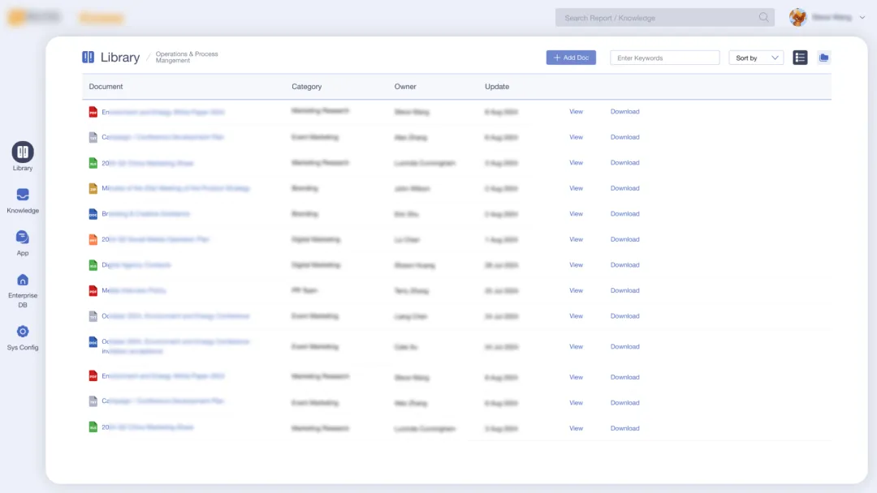Select the Enterprise DB sidebar icon

click(x=23, y=280)
